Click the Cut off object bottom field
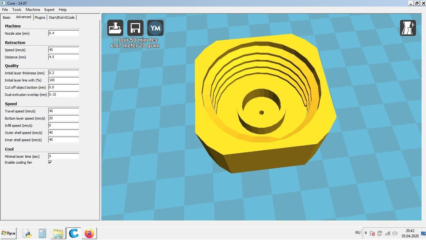 [x=63, y=87]
